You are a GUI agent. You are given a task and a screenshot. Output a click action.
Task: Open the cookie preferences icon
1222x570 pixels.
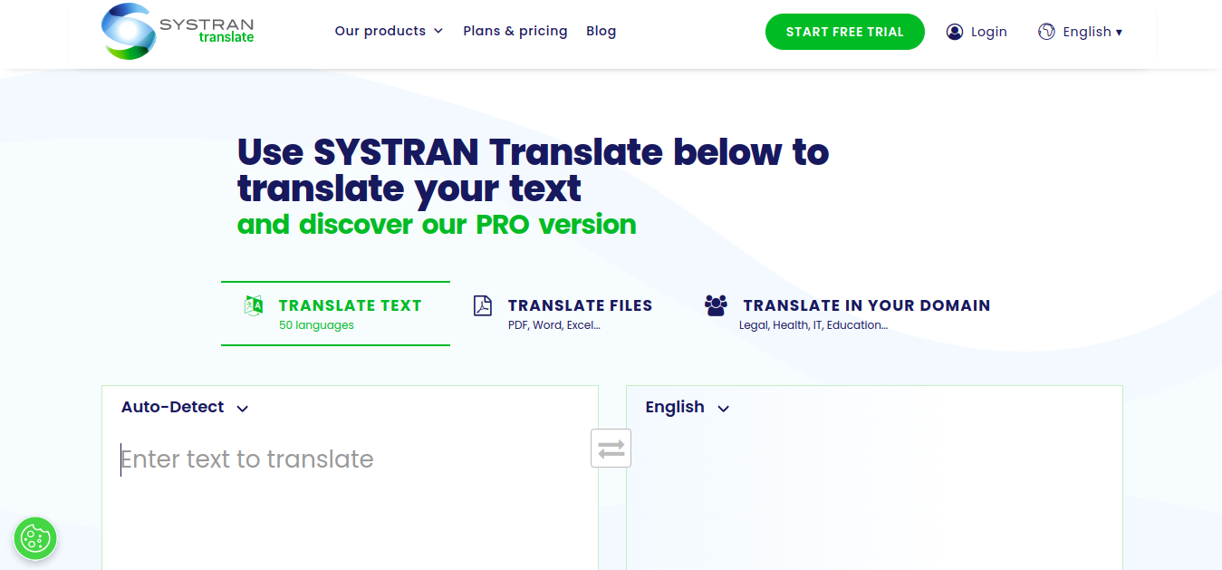point(35,539)
